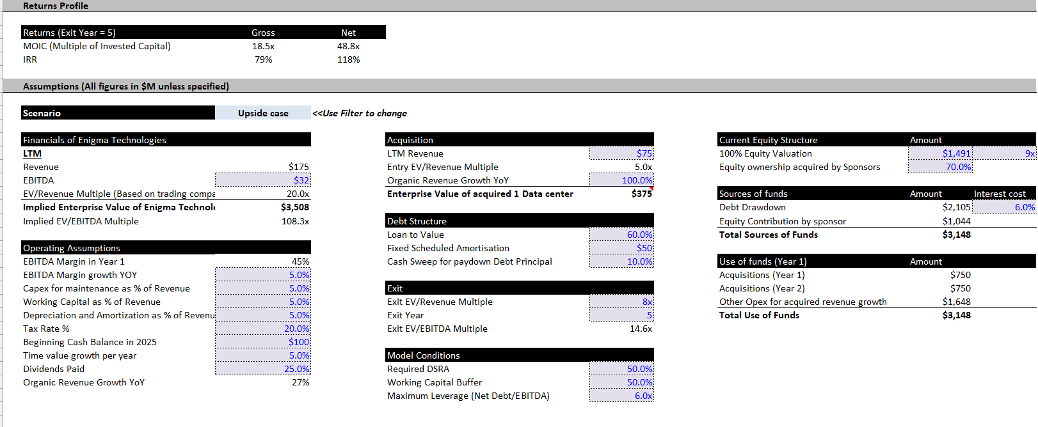This screenshot has width=1038, height=427.
Task: Click Depreciation and Amortization 5.0% cell
Action: click(x=263, y=315)
